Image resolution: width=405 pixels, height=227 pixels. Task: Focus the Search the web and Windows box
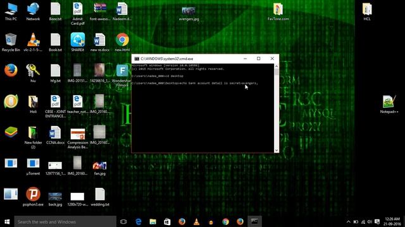click(65, 221)
